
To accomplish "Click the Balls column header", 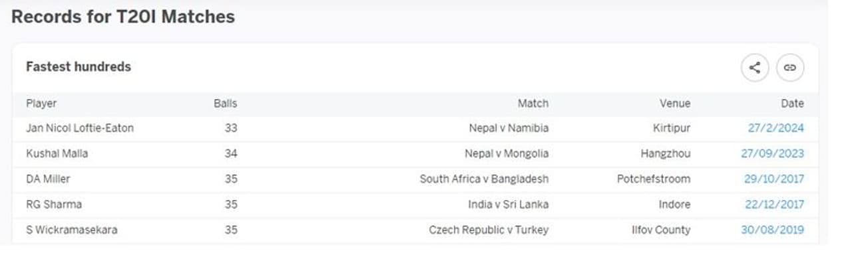I will click(225, 104).
